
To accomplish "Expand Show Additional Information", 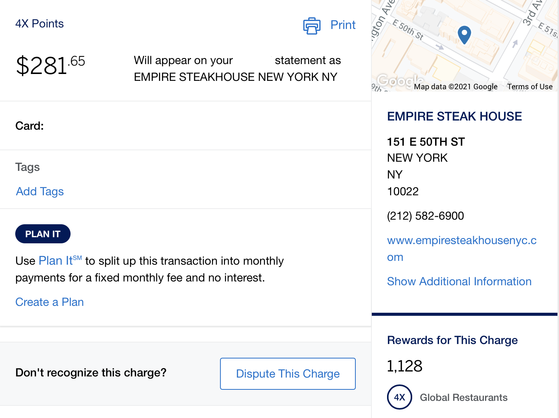I will 459,281.
